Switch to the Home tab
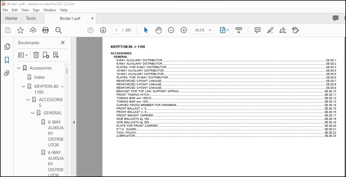346x177 pixels. (11, 18)
